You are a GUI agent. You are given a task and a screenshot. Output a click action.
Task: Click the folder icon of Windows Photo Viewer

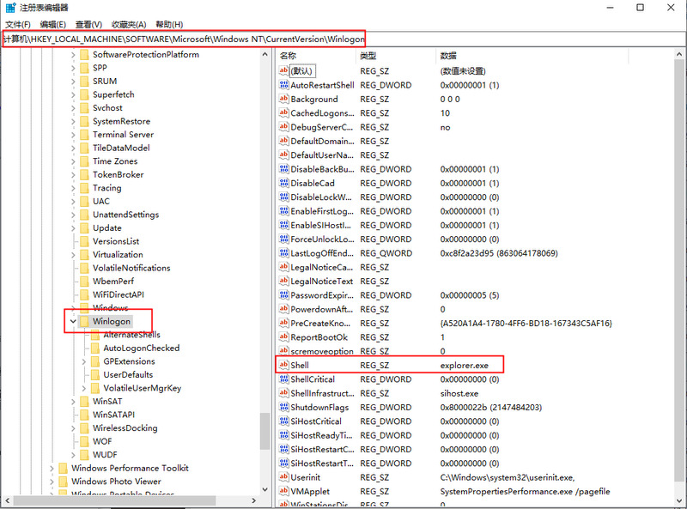point(62,482)
